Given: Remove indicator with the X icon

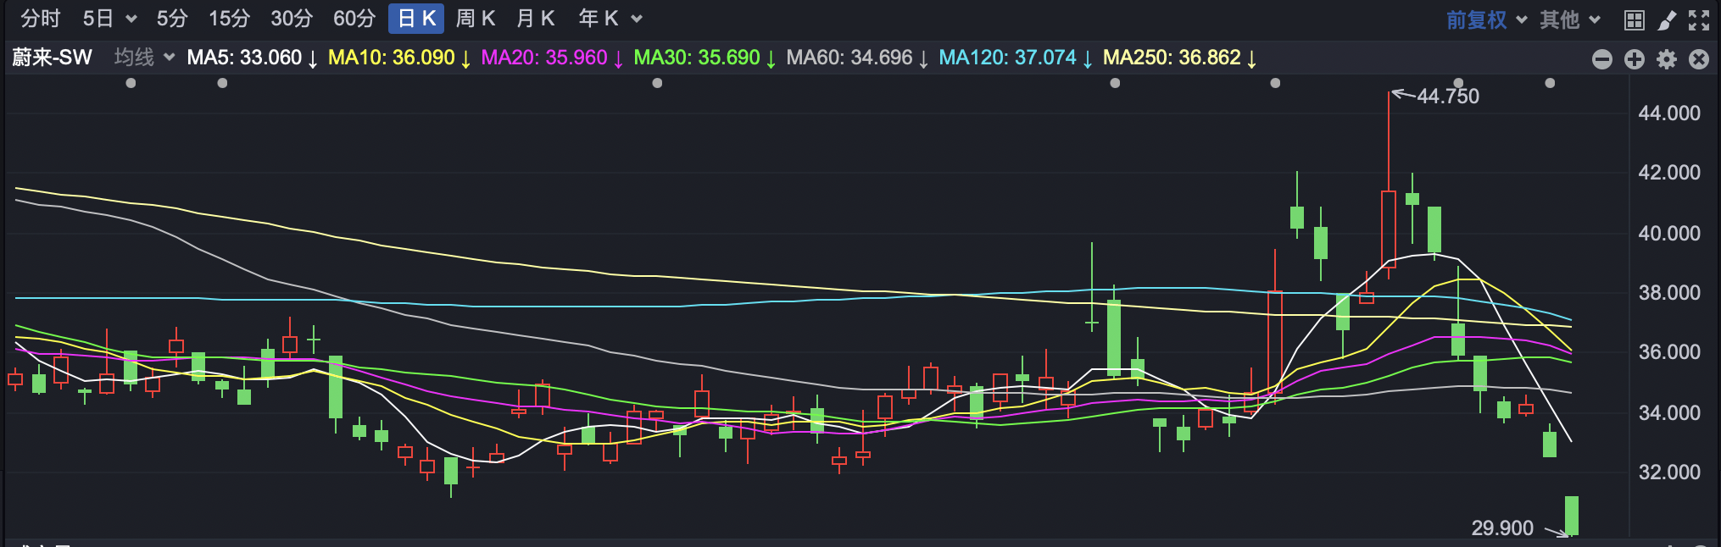Looking at the screenshot, I should pos(1698,58).
